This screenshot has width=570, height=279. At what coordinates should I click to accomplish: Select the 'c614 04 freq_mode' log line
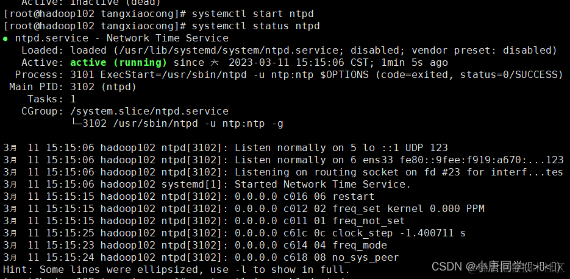tap(195, 245)
